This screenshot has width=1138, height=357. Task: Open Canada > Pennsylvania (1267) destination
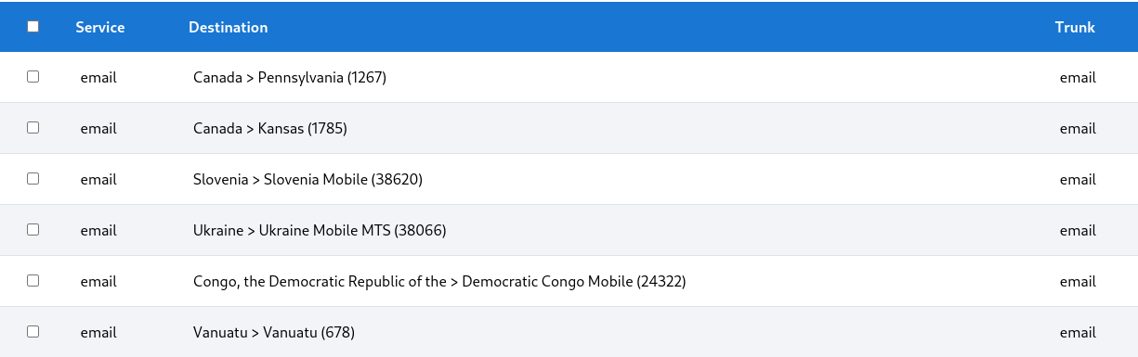click(x=290, y=78)
